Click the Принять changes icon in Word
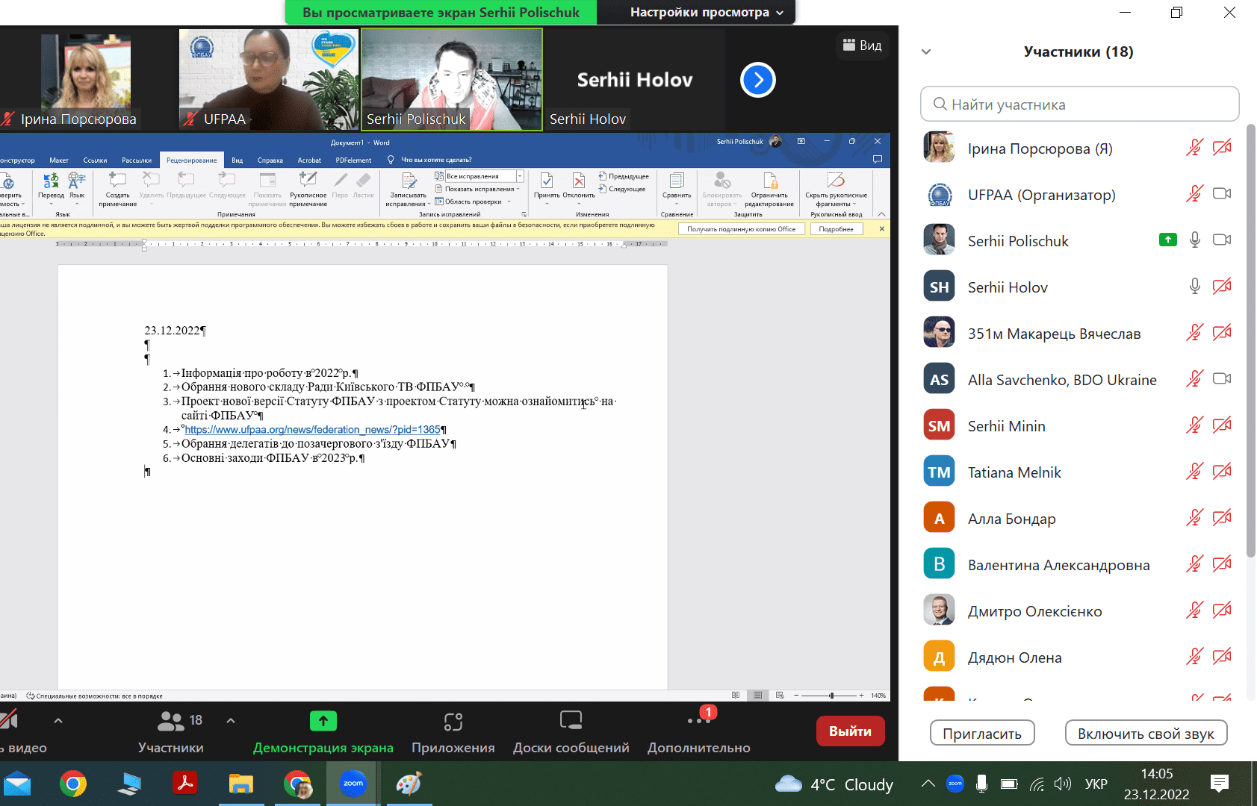 click(547, 180)
